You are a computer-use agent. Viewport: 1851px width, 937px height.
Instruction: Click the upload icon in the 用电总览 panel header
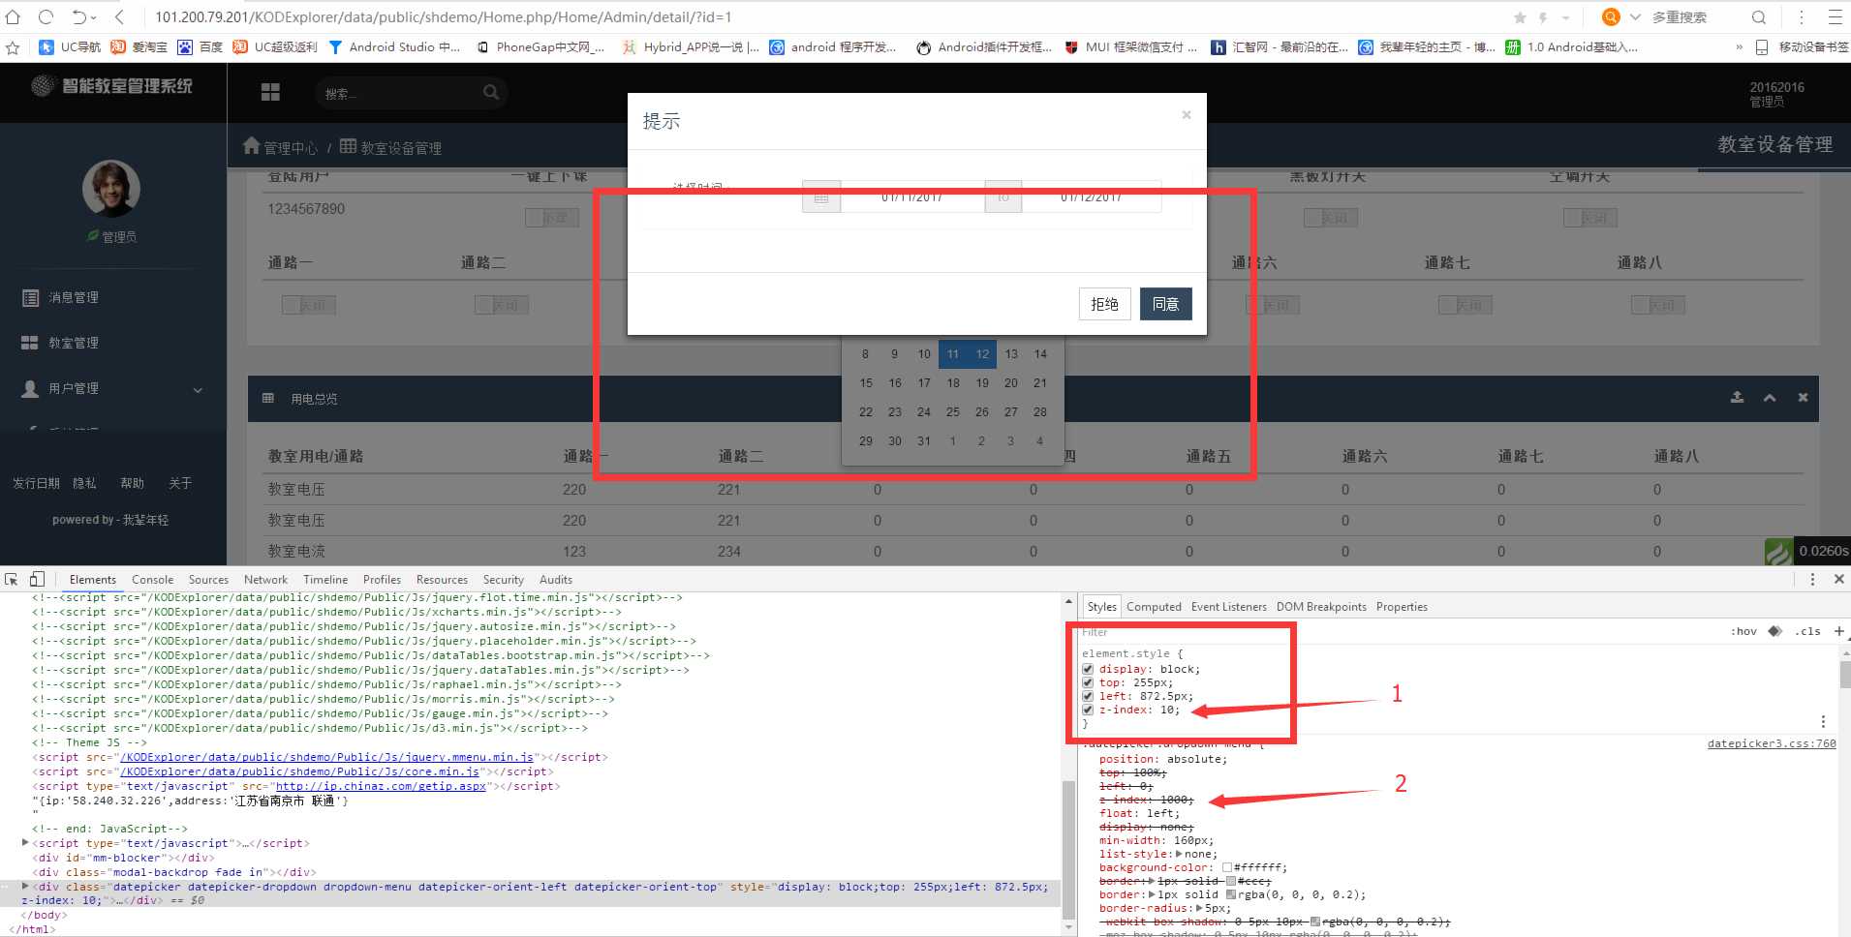point(1738,398)
